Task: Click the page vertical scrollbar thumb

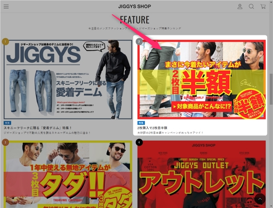Action: pos(271,89)
